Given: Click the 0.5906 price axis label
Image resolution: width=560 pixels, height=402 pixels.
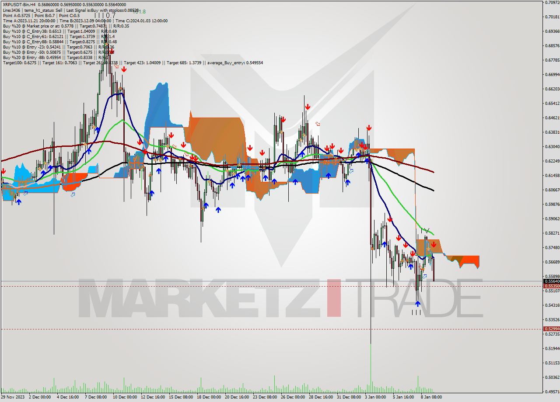Looking at the screenshot, I should click(553, 218).
